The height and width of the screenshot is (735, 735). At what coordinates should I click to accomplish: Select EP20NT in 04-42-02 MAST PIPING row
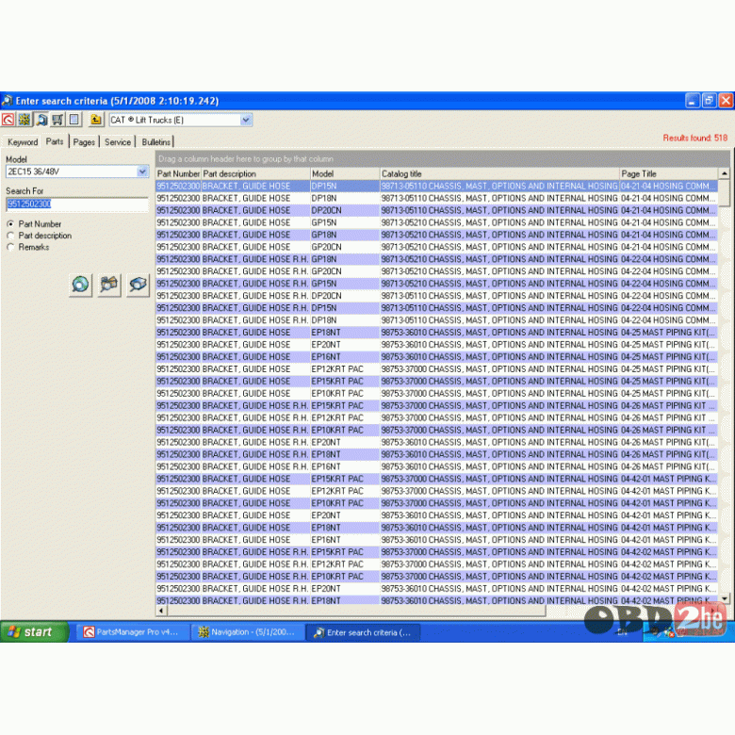point(345,588)
